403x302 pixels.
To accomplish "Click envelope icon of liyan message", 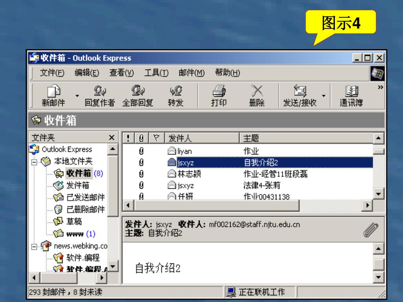I will tap(172, 151).
